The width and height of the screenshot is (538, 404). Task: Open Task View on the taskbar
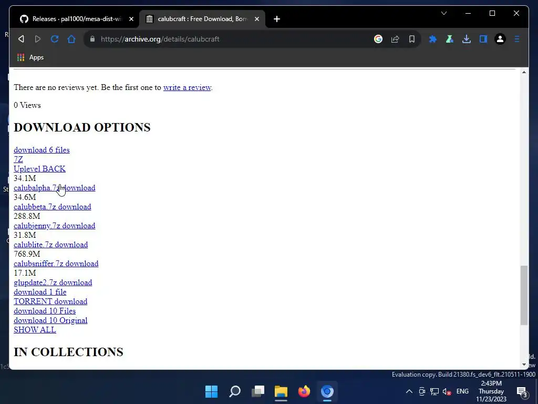tap(257, 391)
